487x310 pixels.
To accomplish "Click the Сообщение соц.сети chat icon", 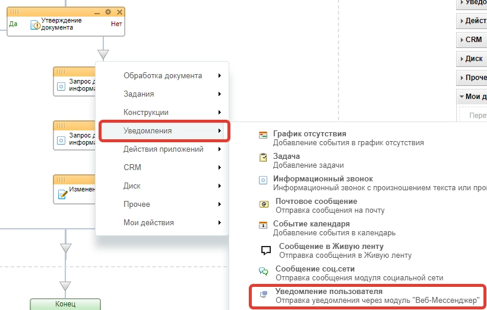I will 264,271.
